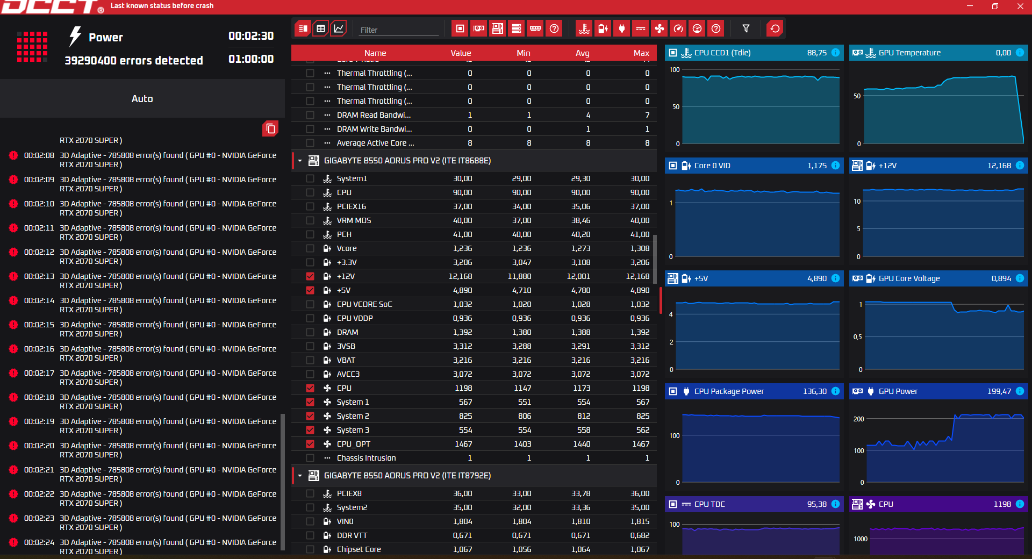Check the Vcore sensor checkbox
The height and width of the screenshot is (559, 1032).
(310, 248)
